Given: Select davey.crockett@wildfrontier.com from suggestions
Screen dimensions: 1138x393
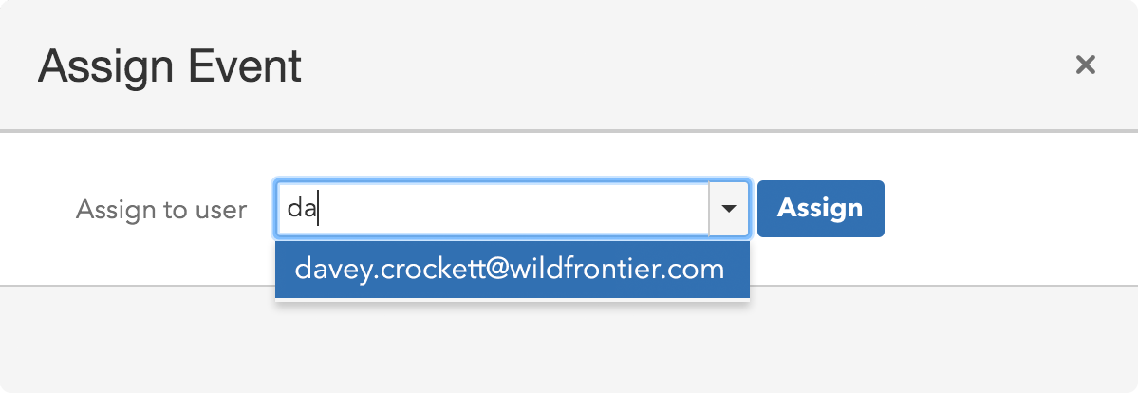Looking at the screenshot, I should (511, 270).
